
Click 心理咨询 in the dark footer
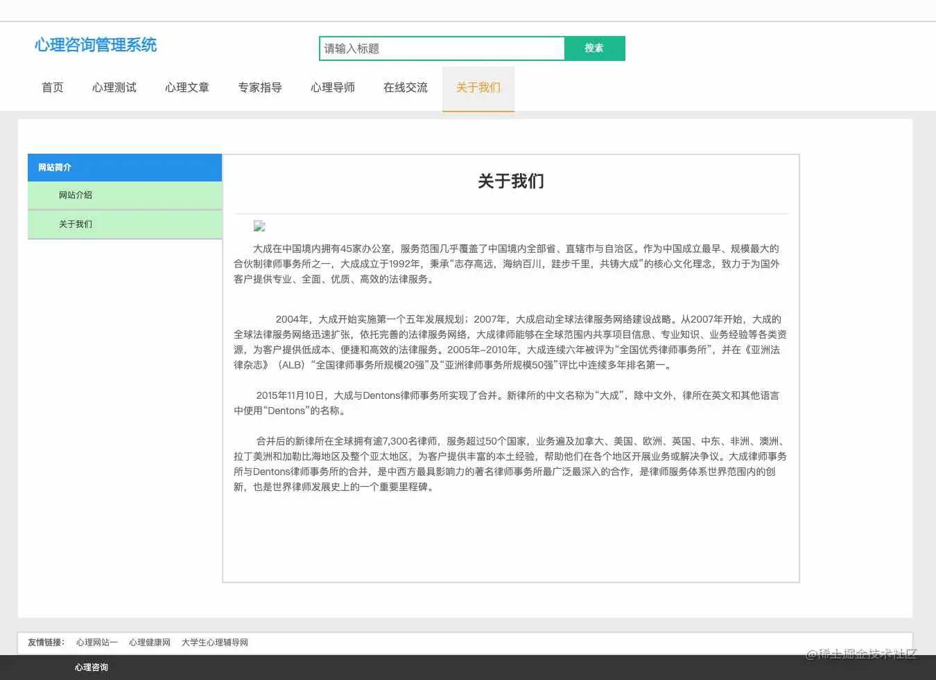(92, 668)
